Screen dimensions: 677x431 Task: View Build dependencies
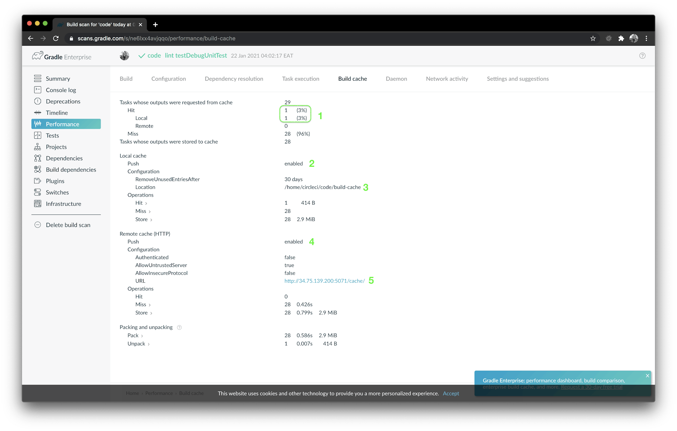pos(71,169)
